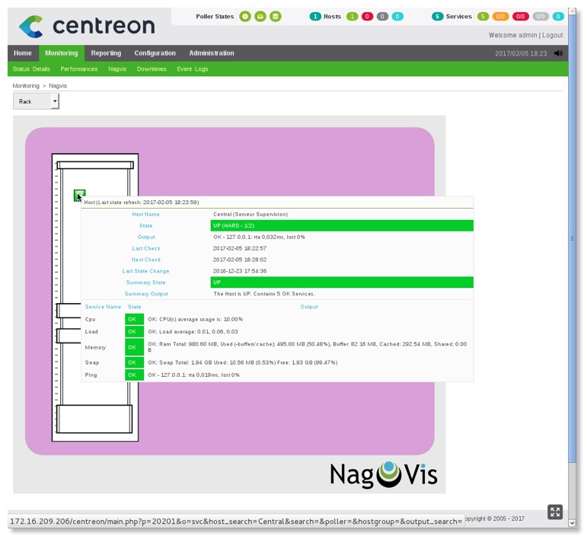
Task: Click the Next Check value 2017-02-05 18:28:02
Action: click(x=240, y=260)
